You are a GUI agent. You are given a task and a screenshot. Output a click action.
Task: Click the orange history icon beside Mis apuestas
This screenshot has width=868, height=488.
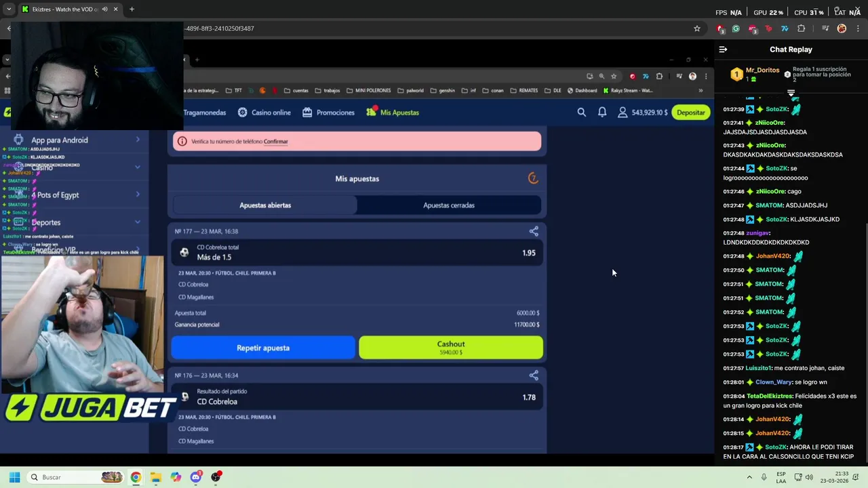[x=533, y=178]
